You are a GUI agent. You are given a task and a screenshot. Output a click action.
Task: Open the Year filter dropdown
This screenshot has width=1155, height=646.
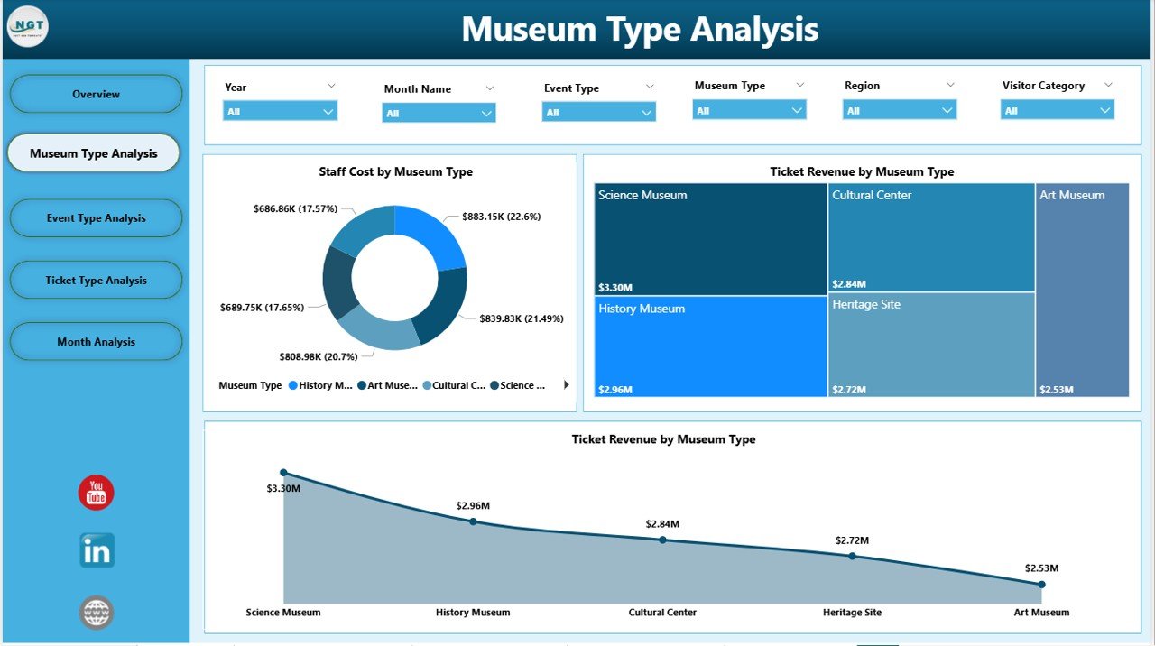(328, 111)
